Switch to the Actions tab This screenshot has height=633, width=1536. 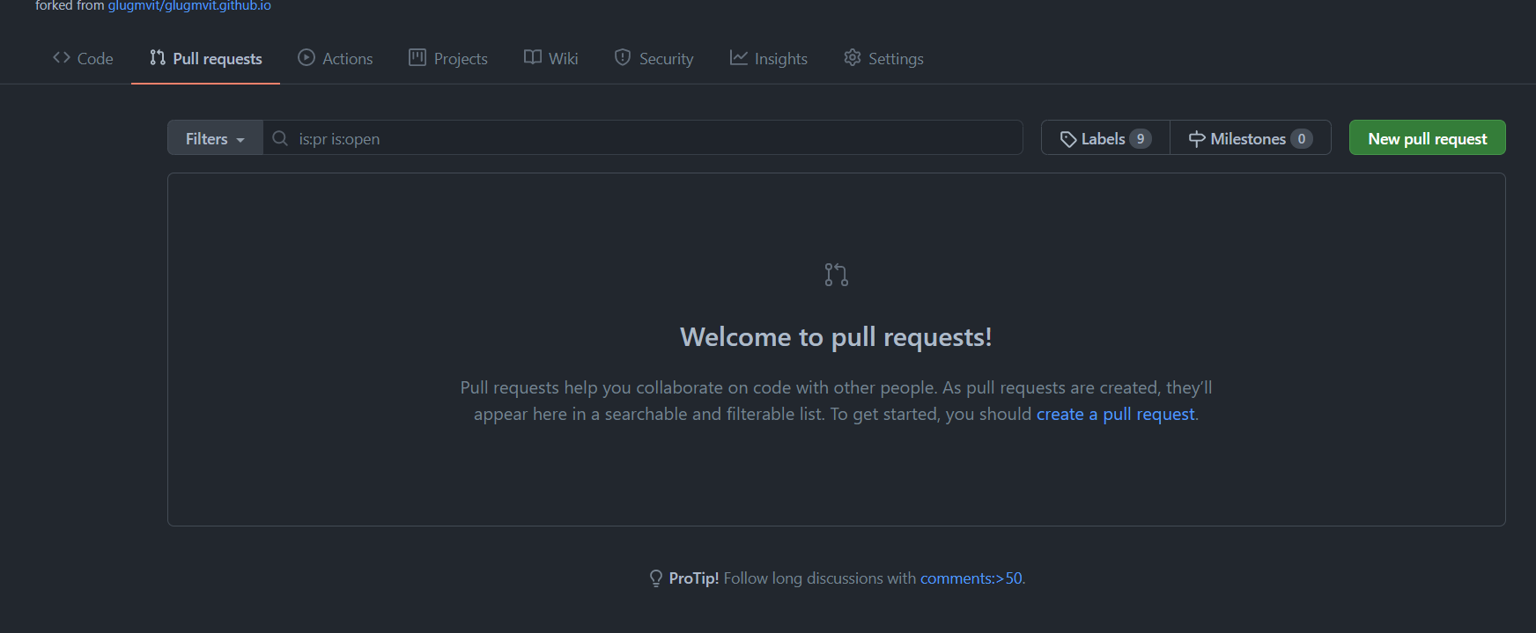coord(347,59)
